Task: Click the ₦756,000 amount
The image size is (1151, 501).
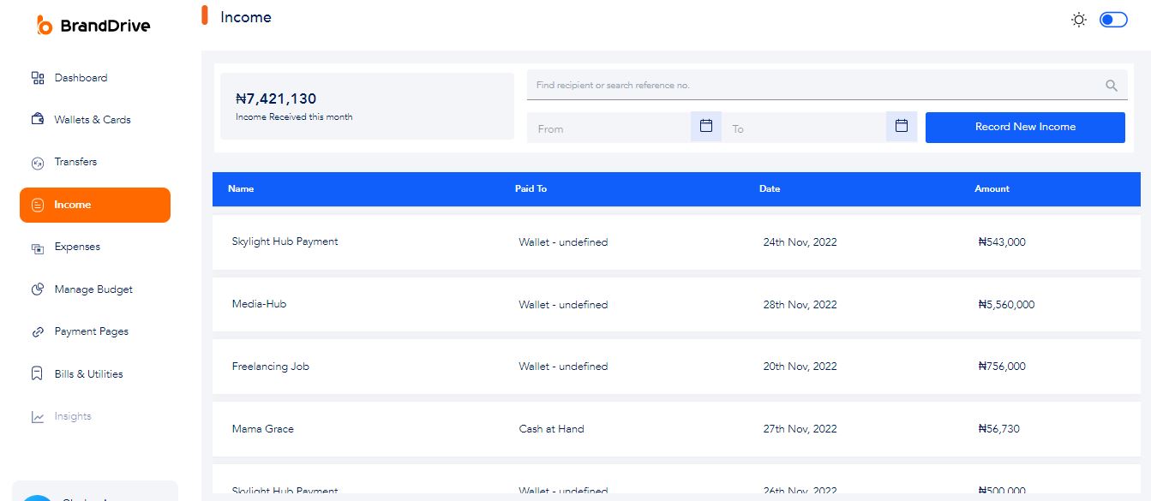Action: point(1002,367)
